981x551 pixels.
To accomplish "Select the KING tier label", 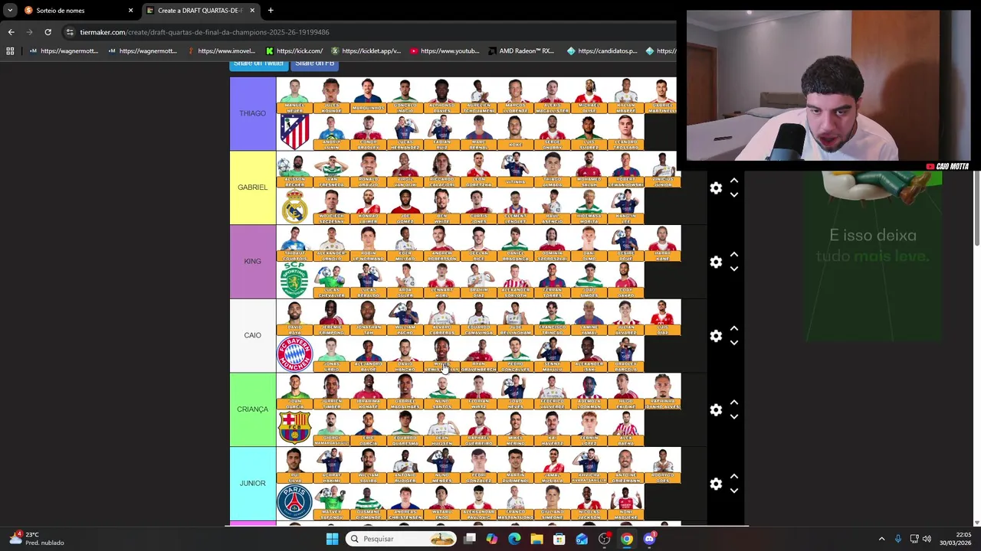I will coord(253,262).
